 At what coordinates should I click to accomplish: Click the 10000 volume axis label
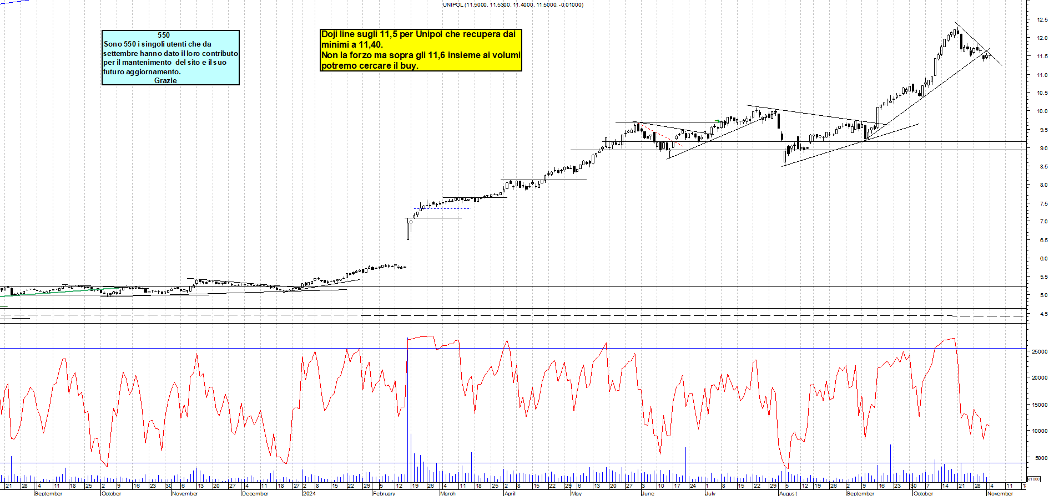click(1040, 431)
